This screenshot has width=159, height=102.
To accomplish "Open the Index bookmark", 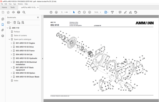I will click(x=16, y=81).
